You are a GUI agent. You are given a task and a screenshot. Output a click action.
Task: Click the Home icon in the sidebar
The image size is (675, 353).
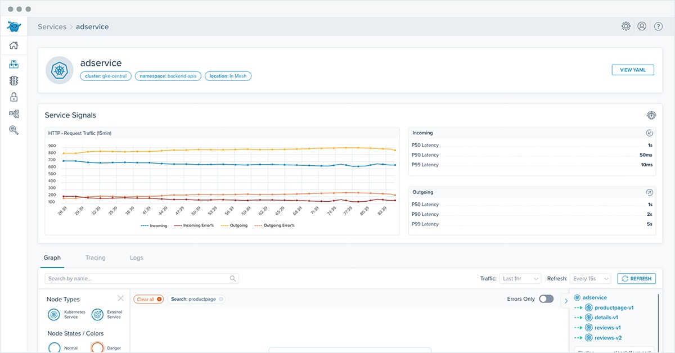(x=13, y=46)
